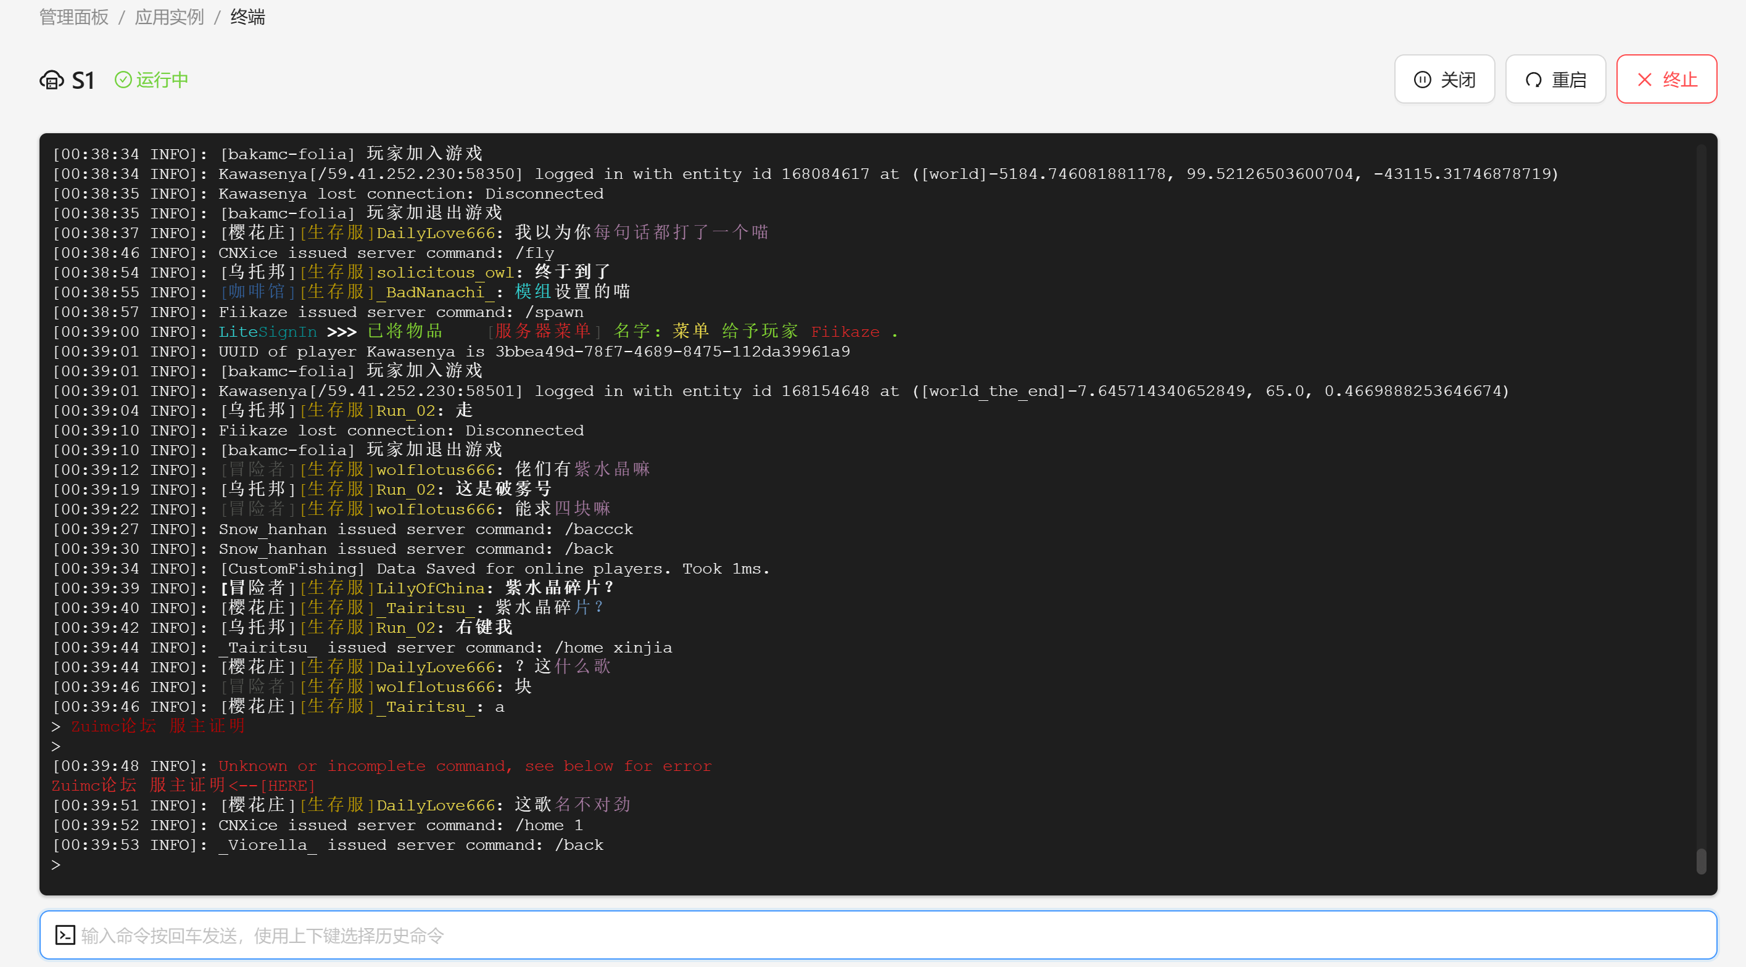
Task: Click the 关闭 shutdown button
Action: pos(1444,80)
